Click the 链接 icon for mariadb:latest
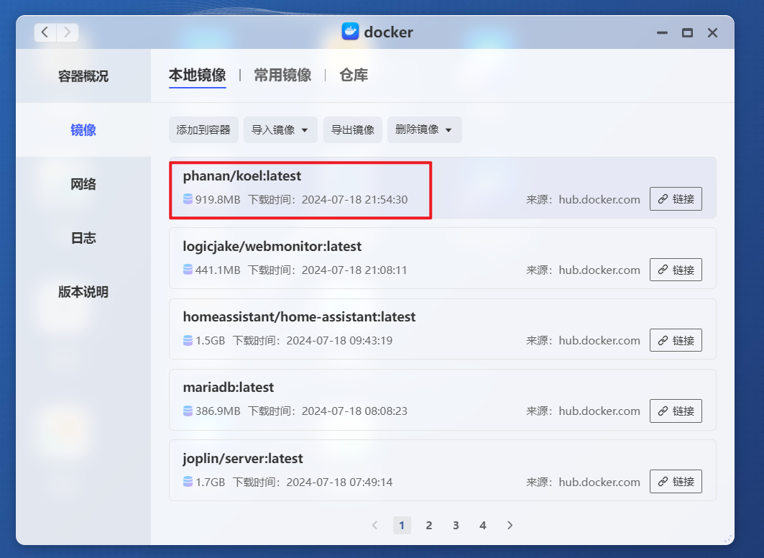 point(676,411)
